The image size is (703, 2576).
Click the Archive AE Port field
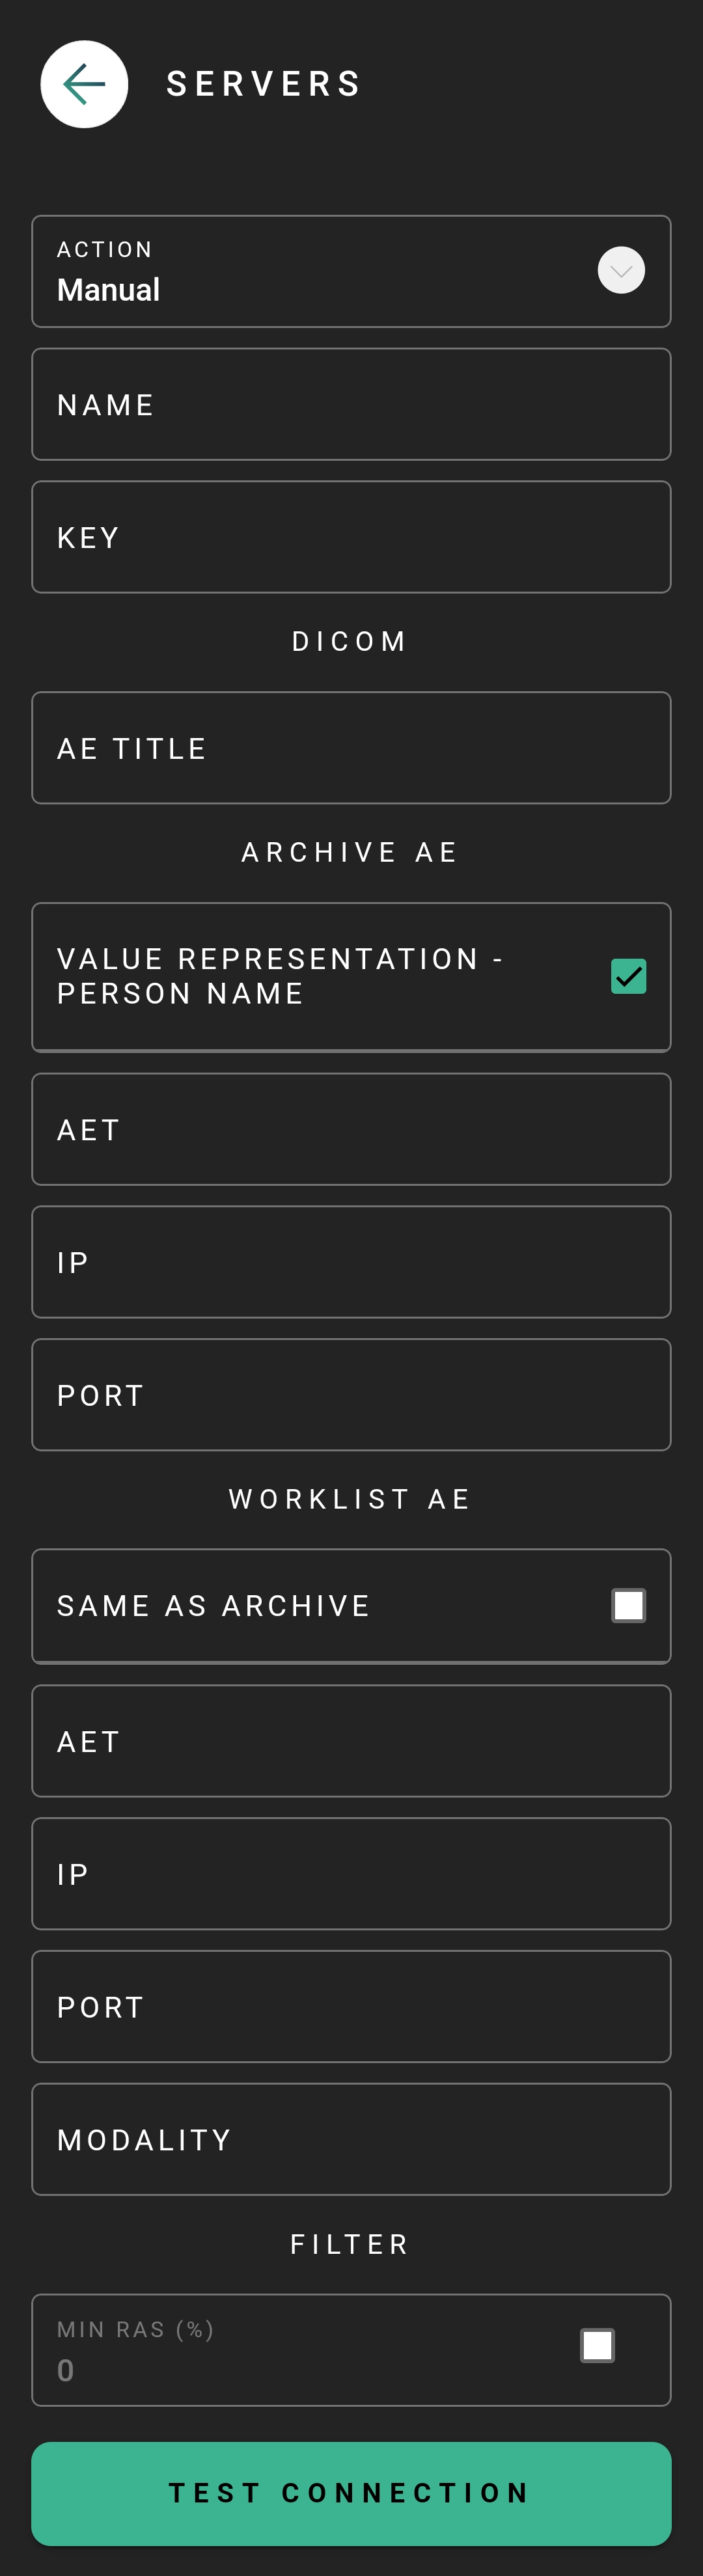[351, 1395]
